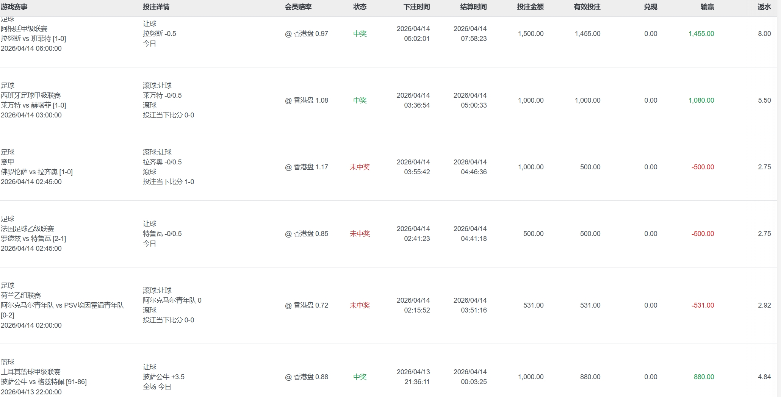
Task: Click the 会员赔率 column header
Action: (298, 7)
